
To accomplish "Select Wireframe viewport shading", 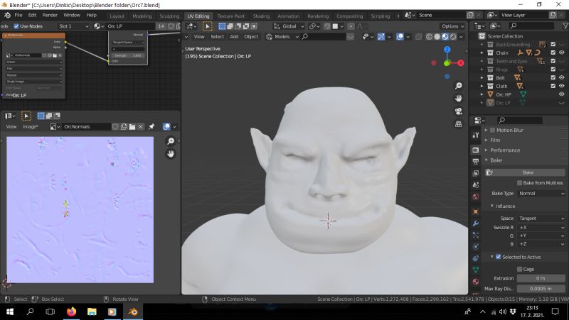I will (430, 37).
